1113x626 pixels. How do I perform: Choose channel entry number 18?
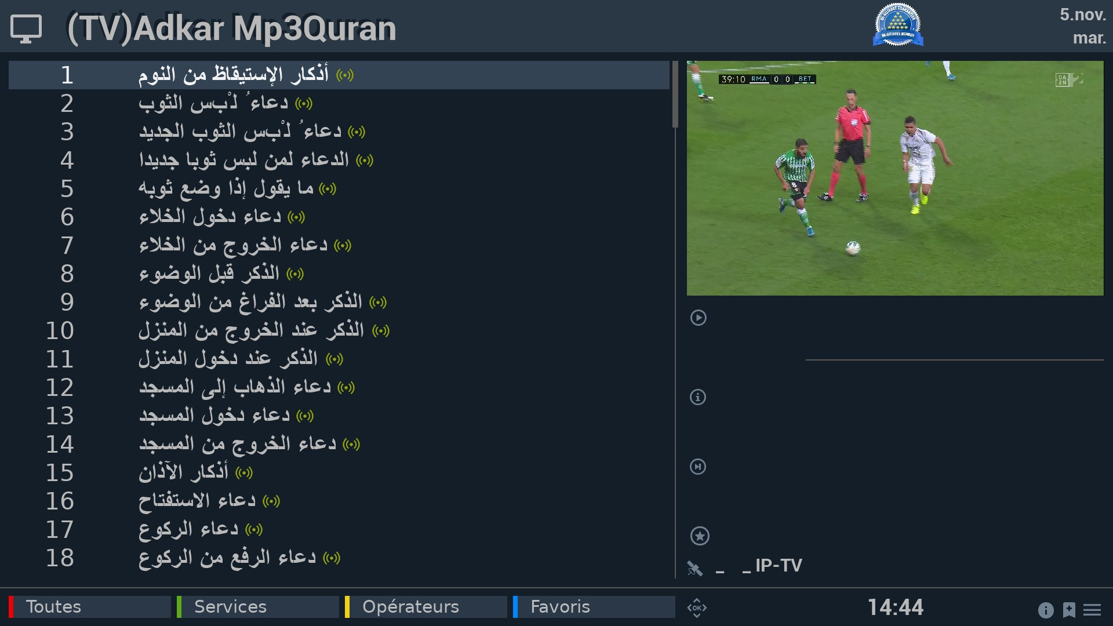(339, 558)
